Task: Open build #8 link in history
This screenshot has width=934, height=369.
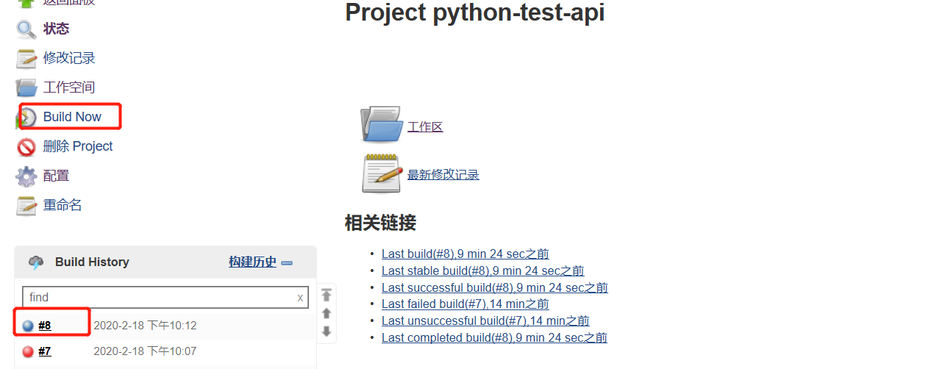Action: (x=45, y=326)
